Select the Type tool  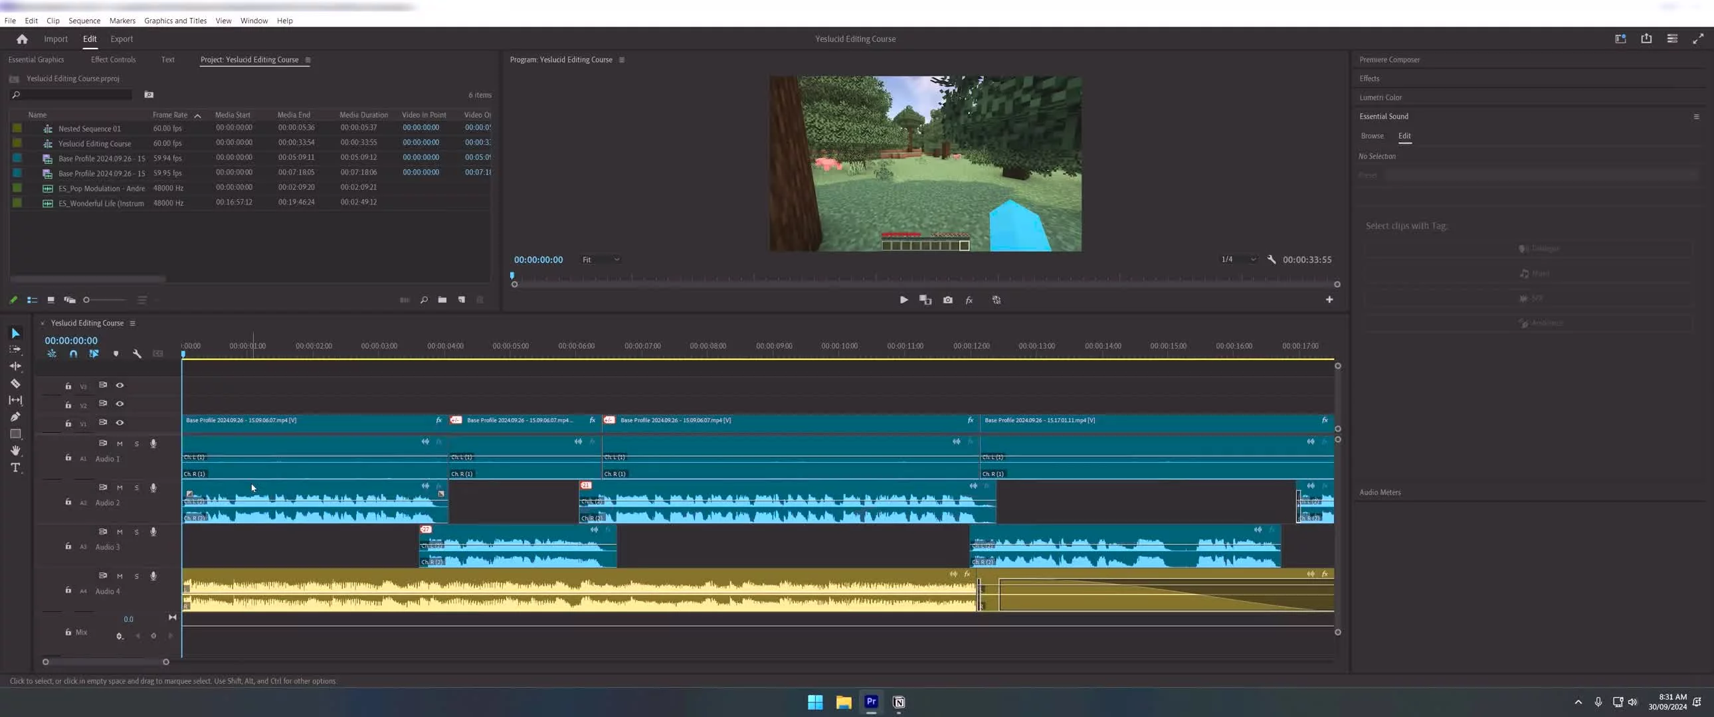15,467
